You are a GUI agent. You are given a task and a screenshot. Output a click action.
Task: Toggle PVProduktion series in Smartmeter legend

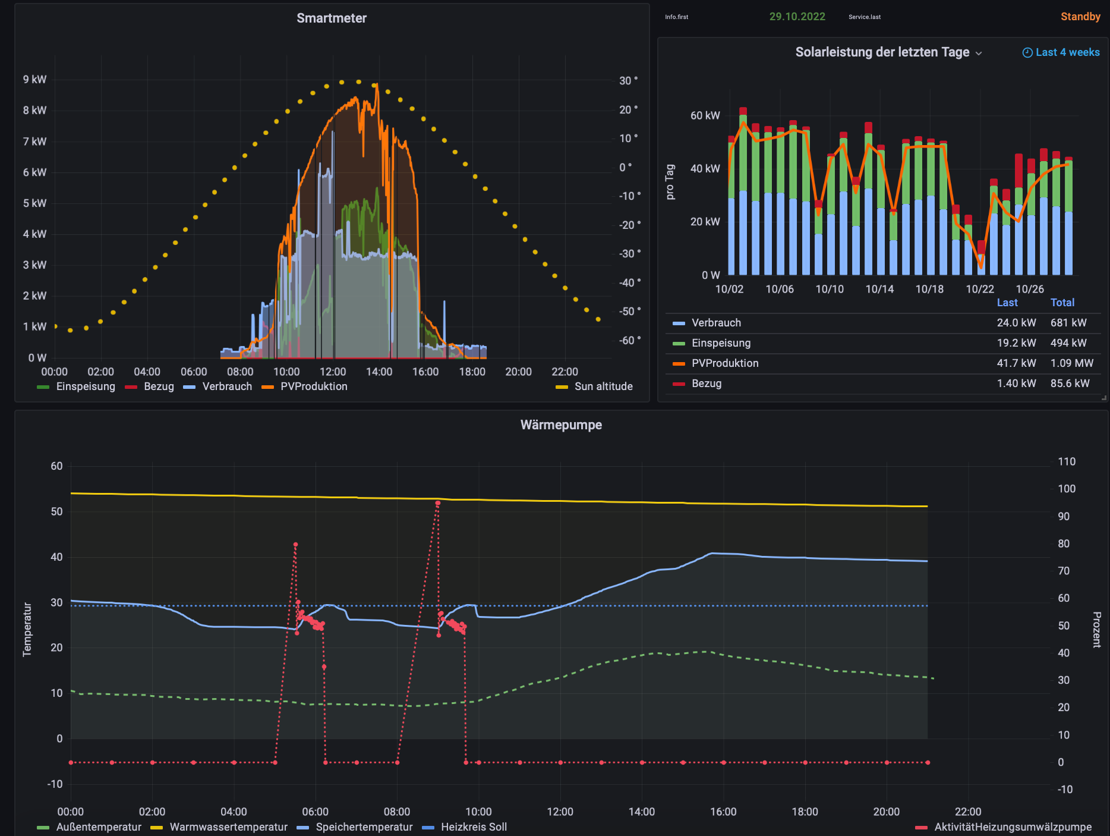(314, 386)
